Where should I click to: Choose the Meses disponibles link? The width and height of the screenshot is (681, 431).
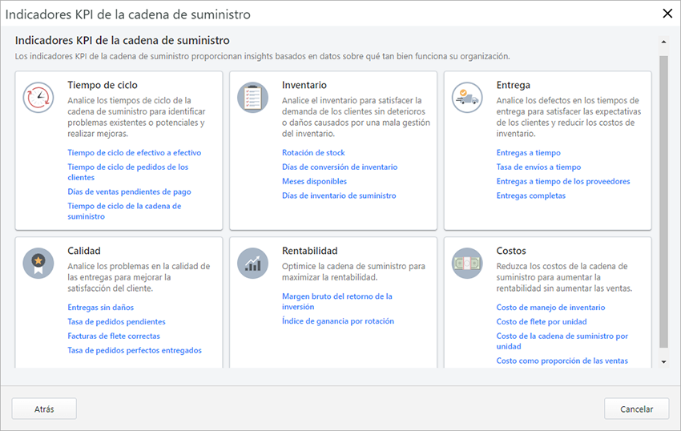(x=314, y=181)
